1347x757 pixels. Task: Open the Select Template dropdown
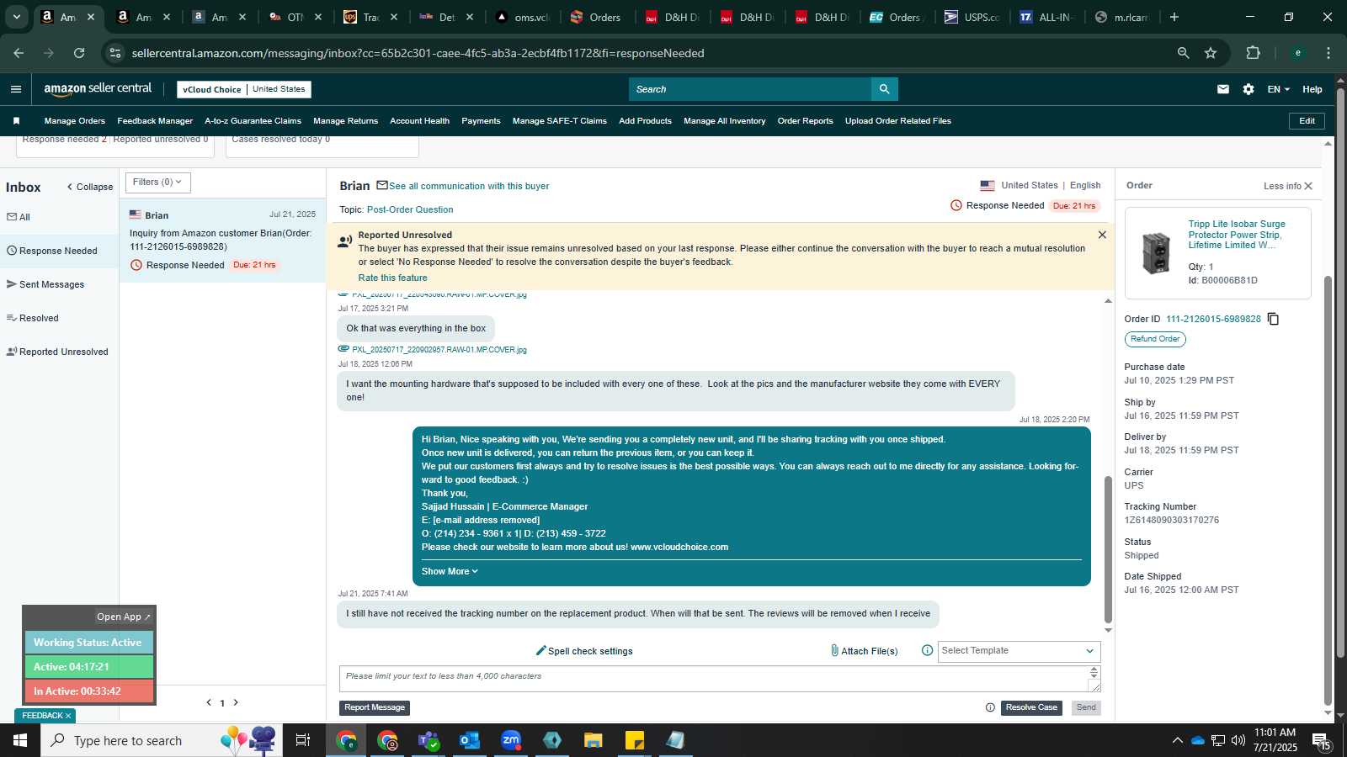[1019, 651]
